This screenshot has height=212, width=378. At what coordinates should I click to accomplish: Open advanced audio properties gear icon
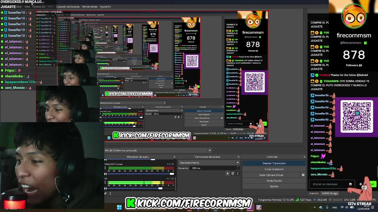pos(105,193)
